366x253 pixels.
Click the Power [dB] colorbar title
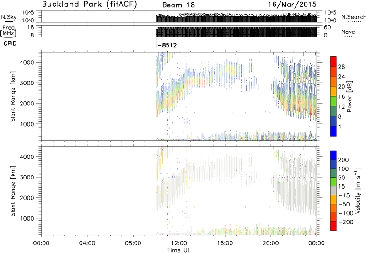(349, 96)
